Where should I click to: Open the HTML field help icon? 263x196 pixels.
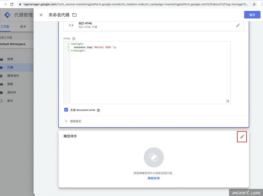[74, 39]
